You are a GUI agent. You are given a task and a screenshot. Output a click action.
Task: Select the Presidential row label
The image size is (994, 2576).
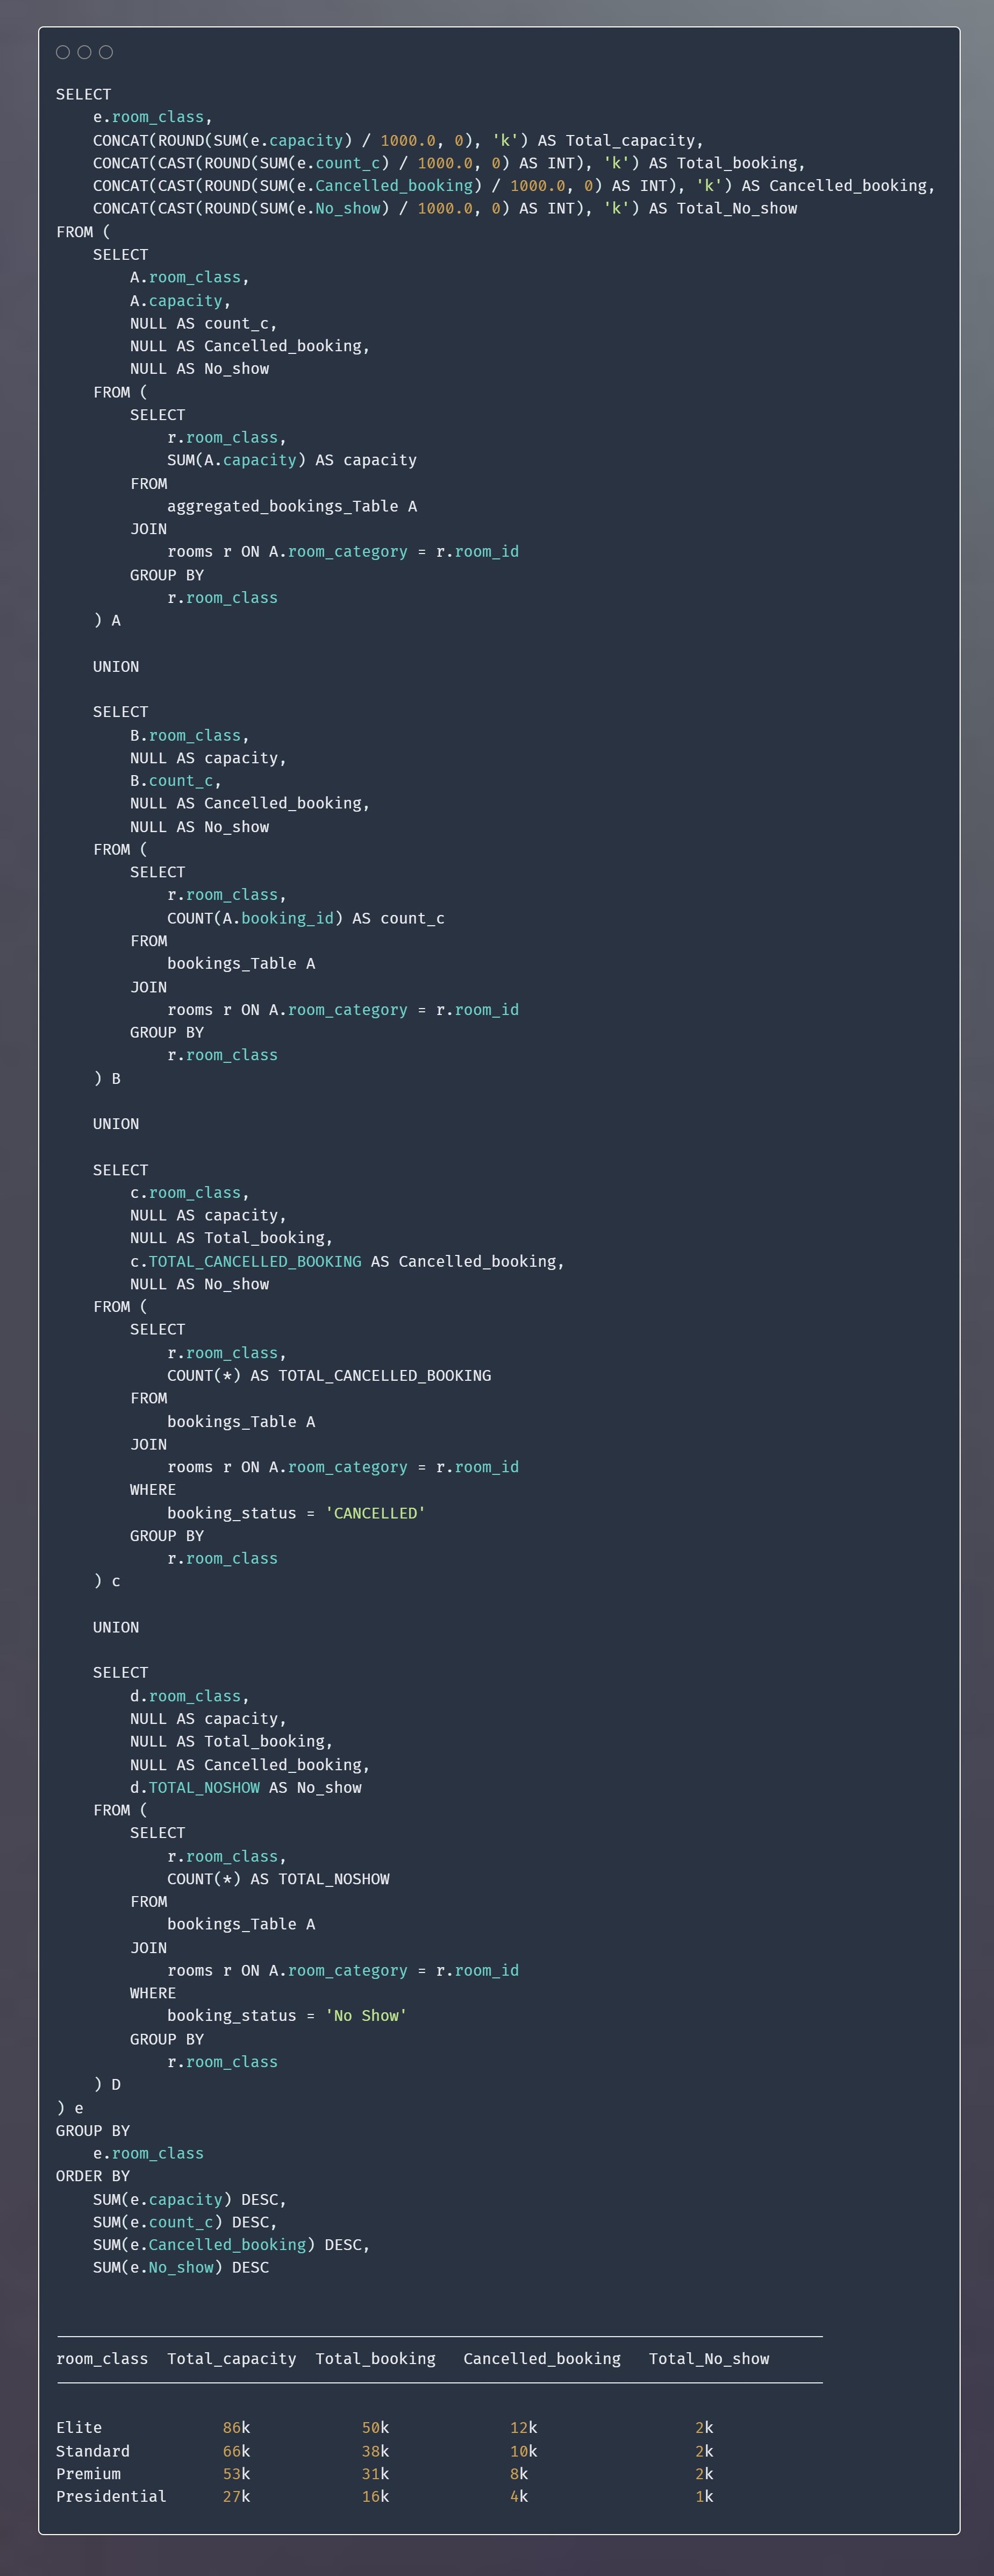tap(111, 2496)
